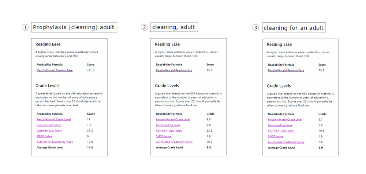Open Gunning-Fog Score link in first panel
The width and height of the screenshot is (366, 174).
pos(49,125)
